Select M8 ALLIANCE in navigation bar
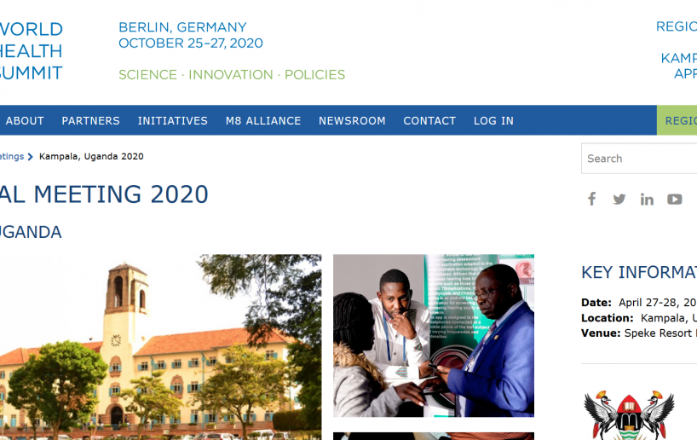 pyautogui.click(x=263, y=120)
